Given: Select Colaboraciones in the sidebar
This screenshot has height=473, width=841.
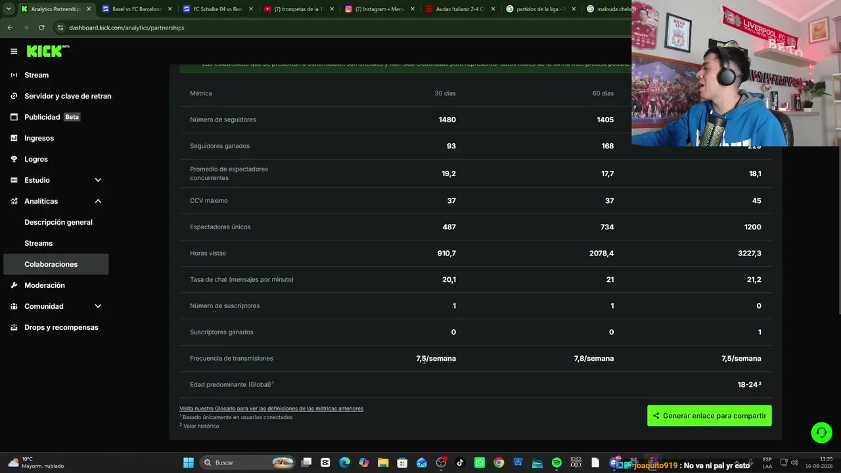Looking at the screenshot, I should (57, 264).
